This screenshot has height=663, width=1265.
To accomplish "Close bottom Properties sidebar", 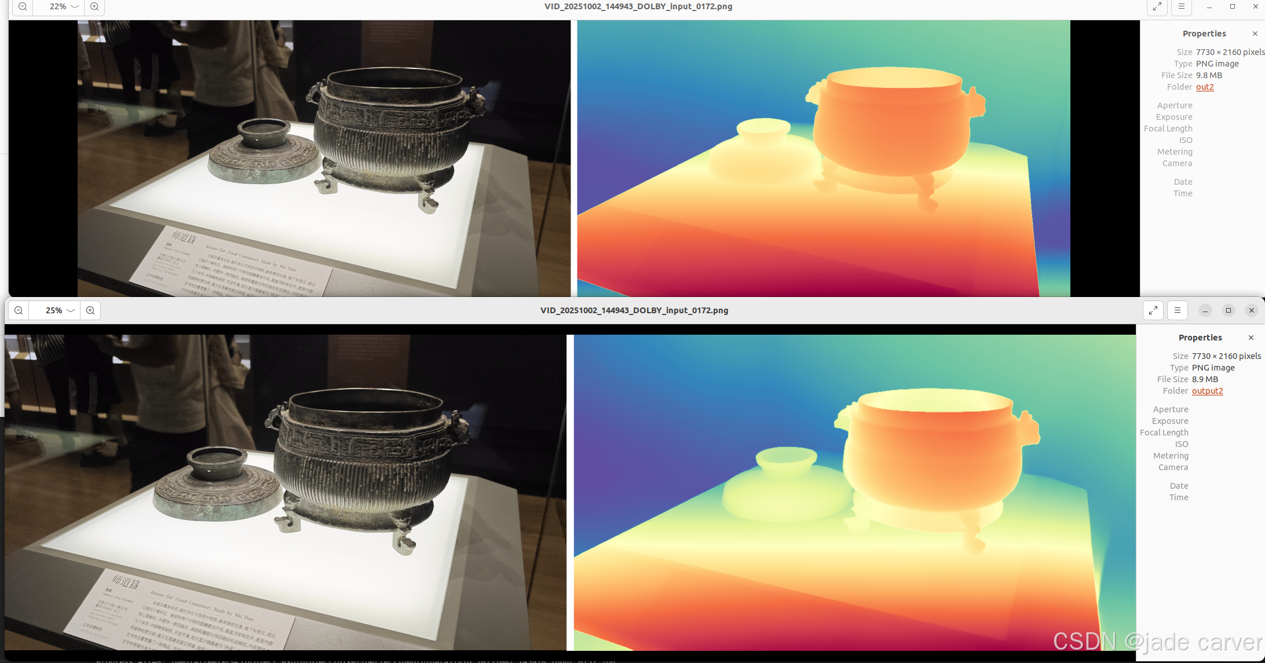I will [x=1251, y=338].
